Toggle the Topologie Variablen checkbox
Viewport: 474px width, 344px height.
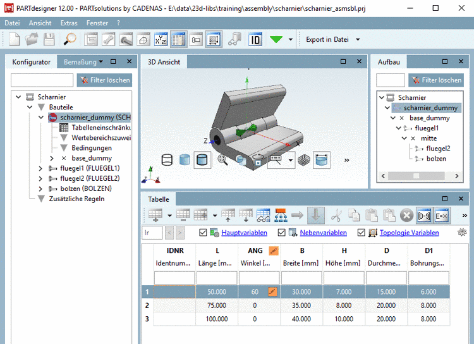(x=362, y=233)
